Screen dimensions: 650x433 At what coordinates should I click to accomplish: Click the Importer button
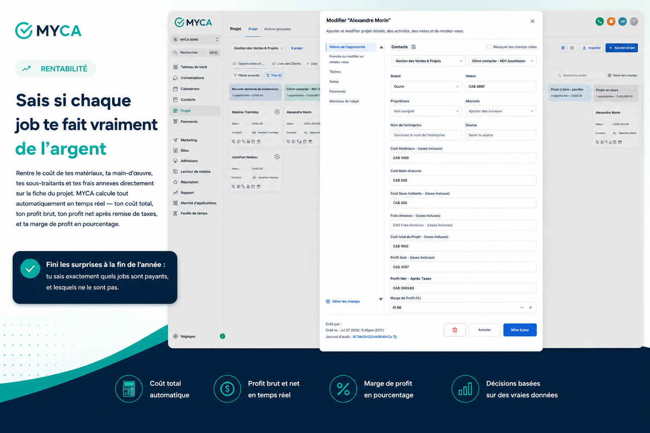pos(592,48)
